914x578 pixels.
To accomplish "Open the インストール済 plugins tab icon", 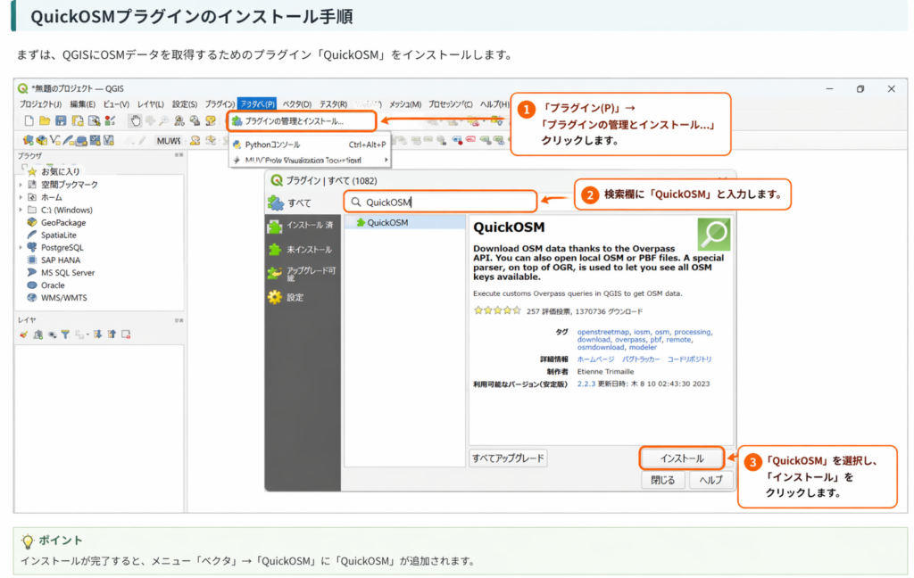I will click(275, 227).
